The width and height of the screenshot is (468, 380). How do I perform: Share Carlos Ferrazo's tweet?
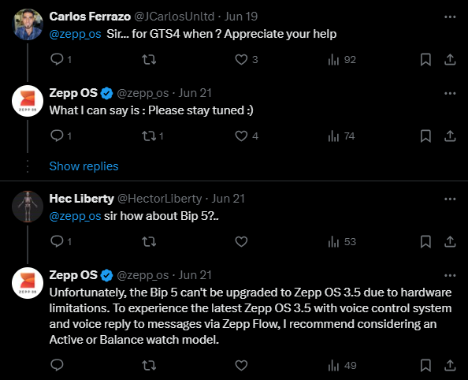pyautogui.click(x=450, y=59)
